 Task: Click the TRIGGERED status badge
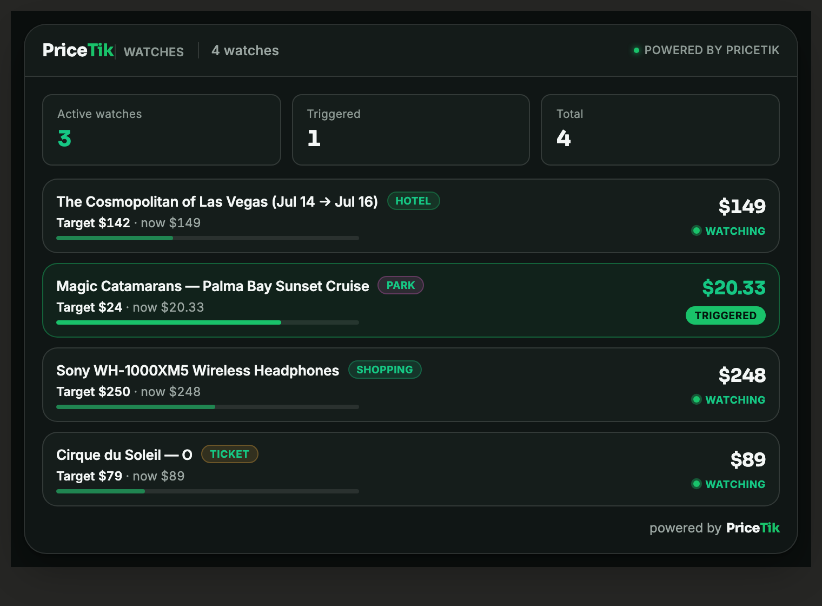tap(726, 315)
